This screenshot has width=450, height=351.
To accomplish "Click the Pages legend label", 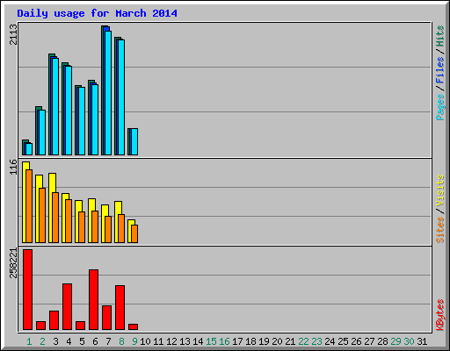I will [x=439, y=107].
